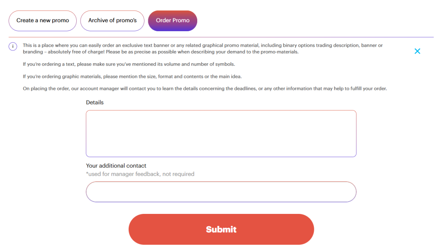Dismiss the info notice with blue X
The image size is (439, 246).
[x=417, y=51]
